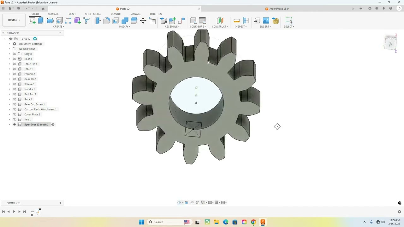The image size is (404, 227).
Task: Open the INSPECT dropdown menu
Action: click(x=241, y=26)
